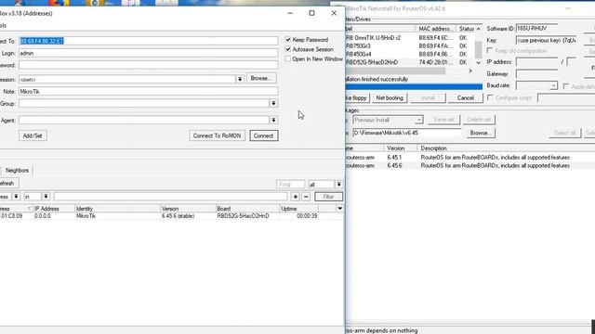Select routeros-arm 6.45.1 package row
Image resolution: width=595 pixels, height=334 pixels.
tap(469, 157)
